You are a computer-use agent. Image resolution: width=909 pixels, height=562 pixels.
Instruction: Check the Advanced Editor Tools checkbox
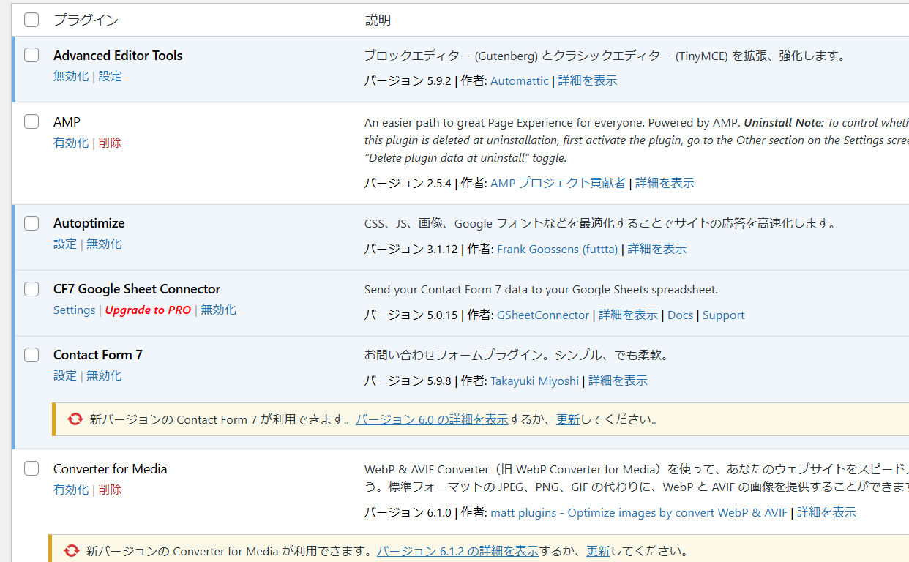[31, 55]
